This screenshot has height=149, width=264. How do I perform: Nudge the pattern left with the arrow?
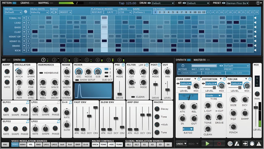[x=52, y=12]
